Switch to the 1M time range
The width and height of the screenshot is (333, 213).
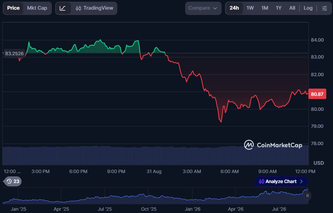pos(265,8)
